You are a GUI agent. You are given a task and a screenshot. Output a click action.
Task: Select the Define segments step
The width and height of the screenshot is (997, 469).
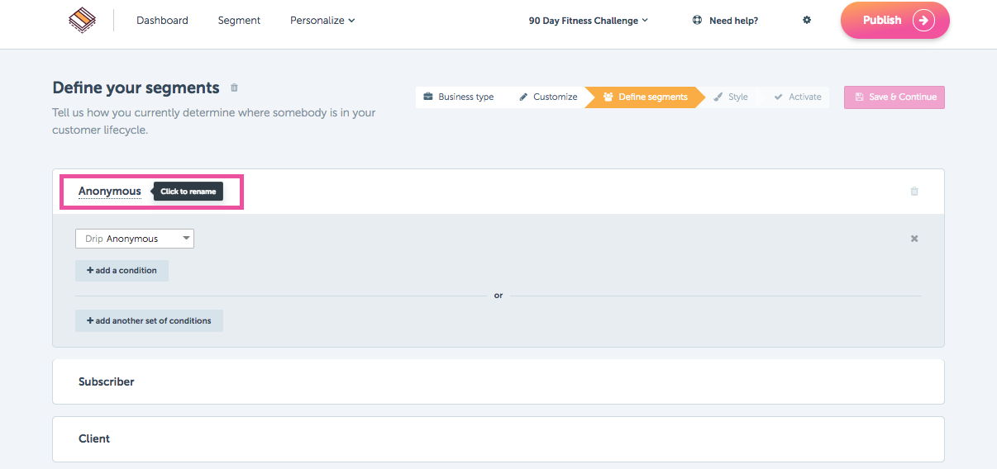(645, 97)
